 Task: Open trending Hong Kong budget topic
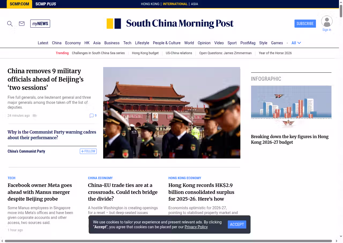pyautogui.click(x=145, y=53)
